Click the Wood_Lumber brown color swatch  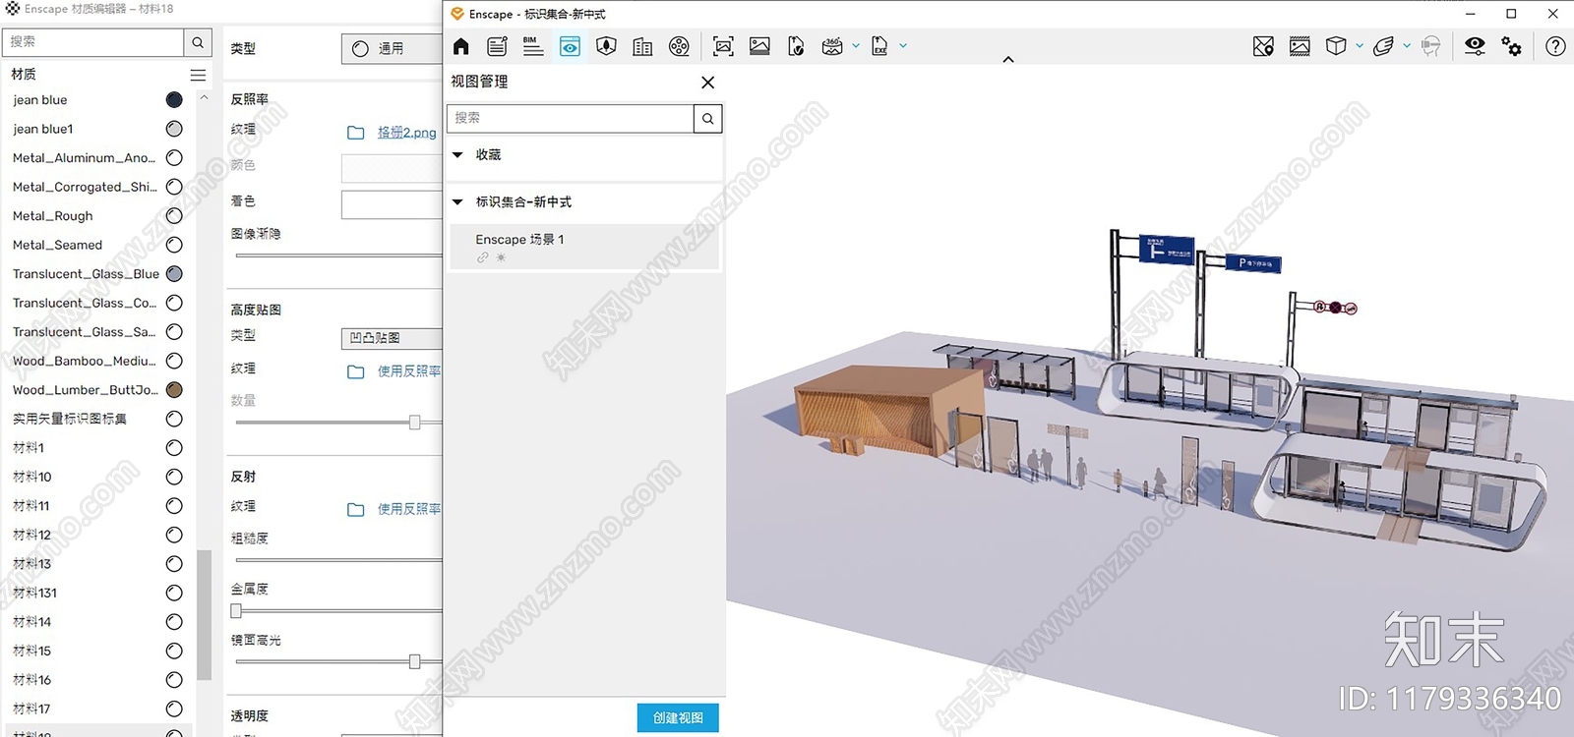pos(174,390)
